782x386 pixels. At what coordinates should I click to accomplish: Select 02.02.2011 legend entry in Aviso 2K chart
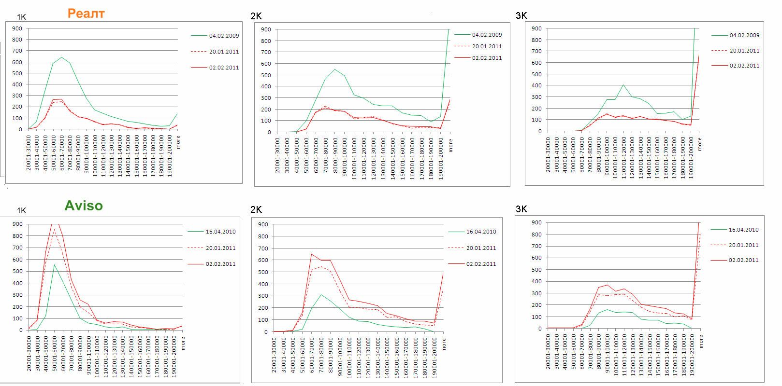click(x=481, y=264)
